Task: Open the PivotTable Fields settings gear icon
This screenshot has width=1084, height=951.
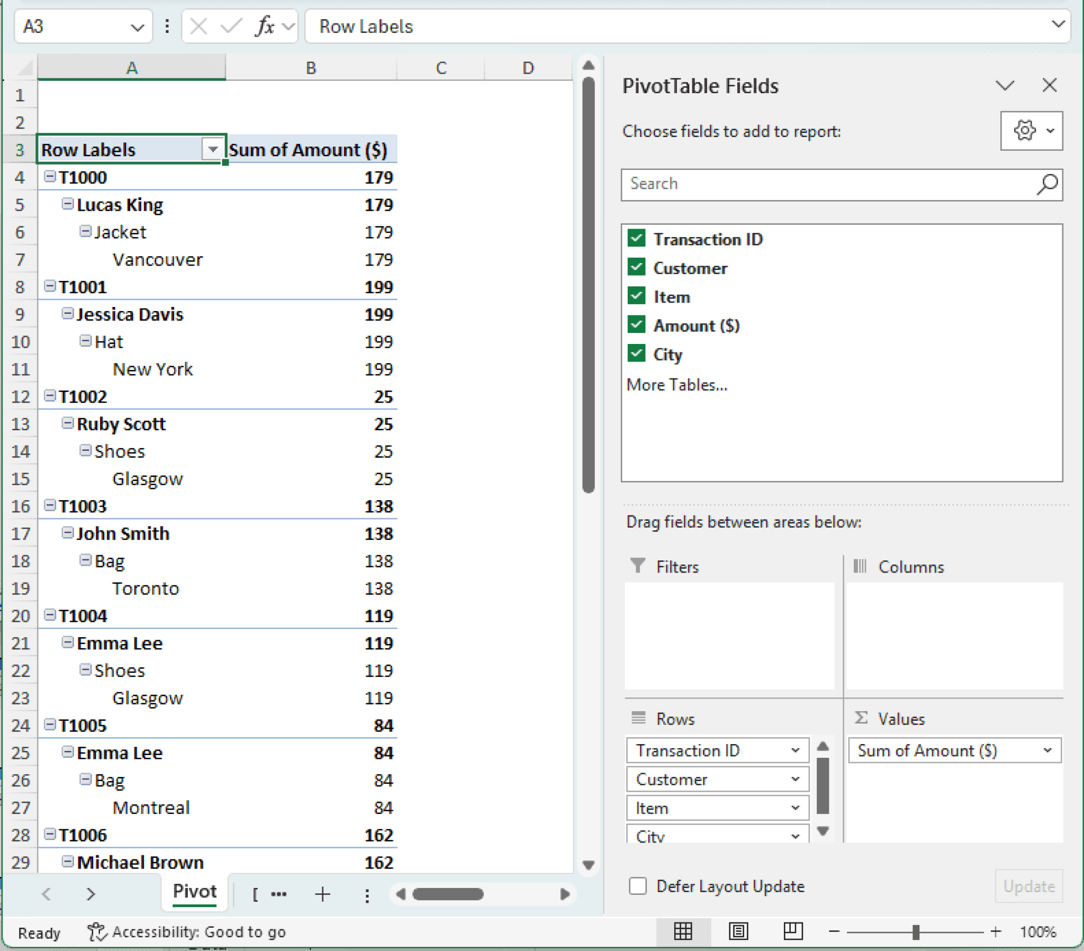Action: (1025, 130)
